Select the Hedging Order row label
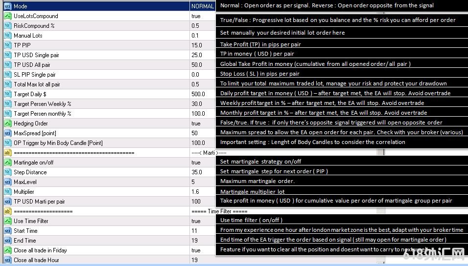 point(31,123)
